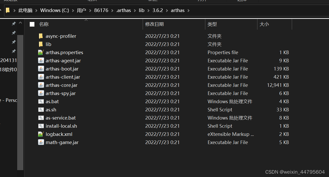
Task: Click the lib folder icon in file list
Action: 41,44
